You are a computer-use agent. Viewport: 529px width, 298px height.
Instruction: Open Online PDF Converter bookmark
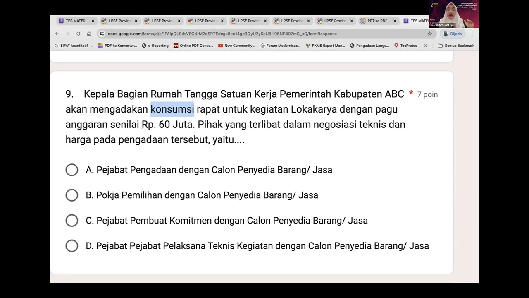point(193,46)
